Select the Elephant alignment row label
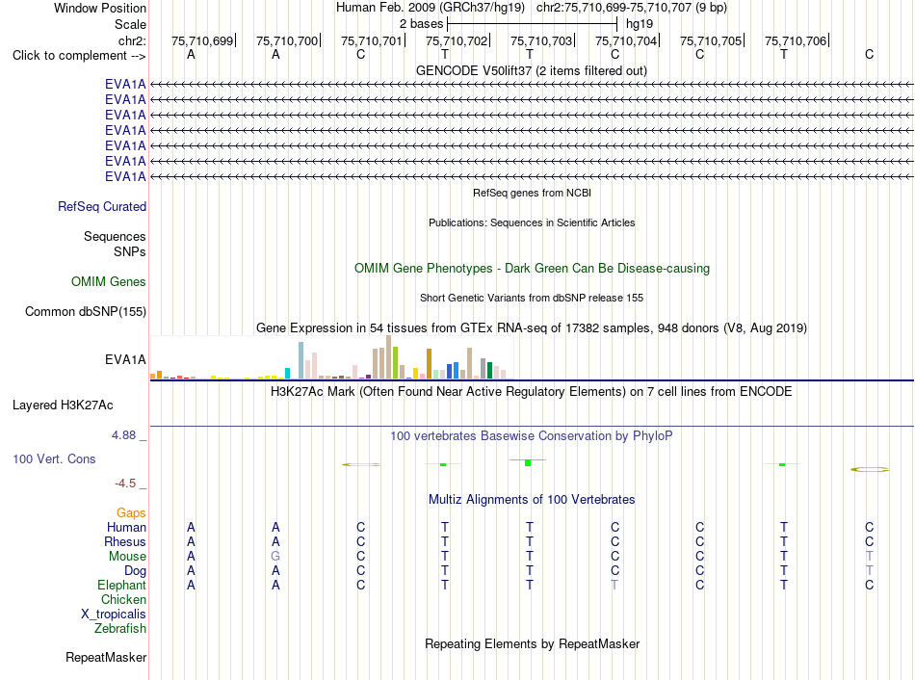This screenshot has width=915, height=680. [122, 586]
